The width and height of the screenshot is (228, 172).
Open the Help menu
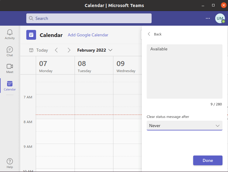(x=10, y=163)
